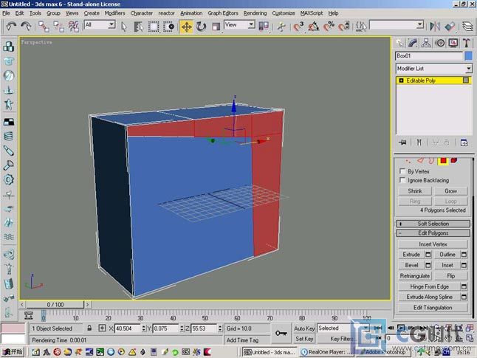
Task: Activate the Select and Scale tool
Action: pos(216,27)
